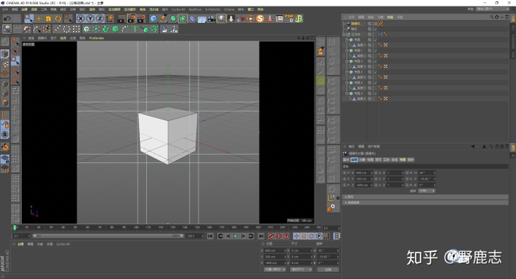The height and width of the screenshot is (279, 516).
Task: Click the P.X position input field
Action: [363, 172]
